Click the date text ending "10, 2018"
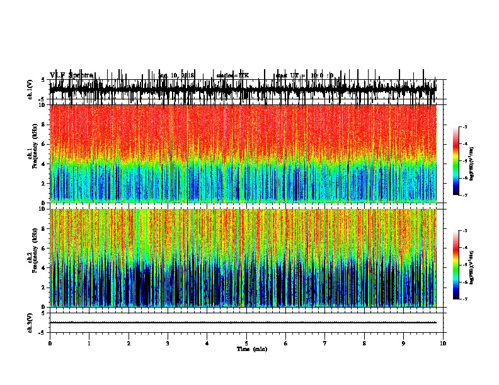Image resolution: width=499 pixels, height=385 pixels. 176,75
